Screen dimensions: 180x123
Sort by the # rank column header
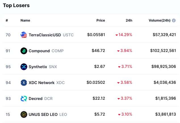pyautogui.click(x=7, y=20)
